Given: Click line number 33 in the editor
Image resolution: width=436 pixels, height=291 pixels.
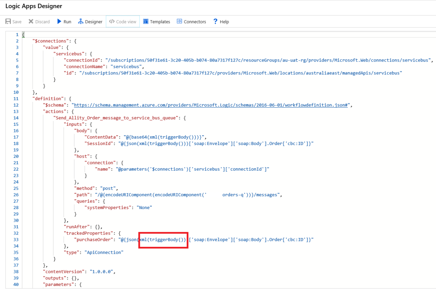Looking at the screenshot, I should 16,240.
